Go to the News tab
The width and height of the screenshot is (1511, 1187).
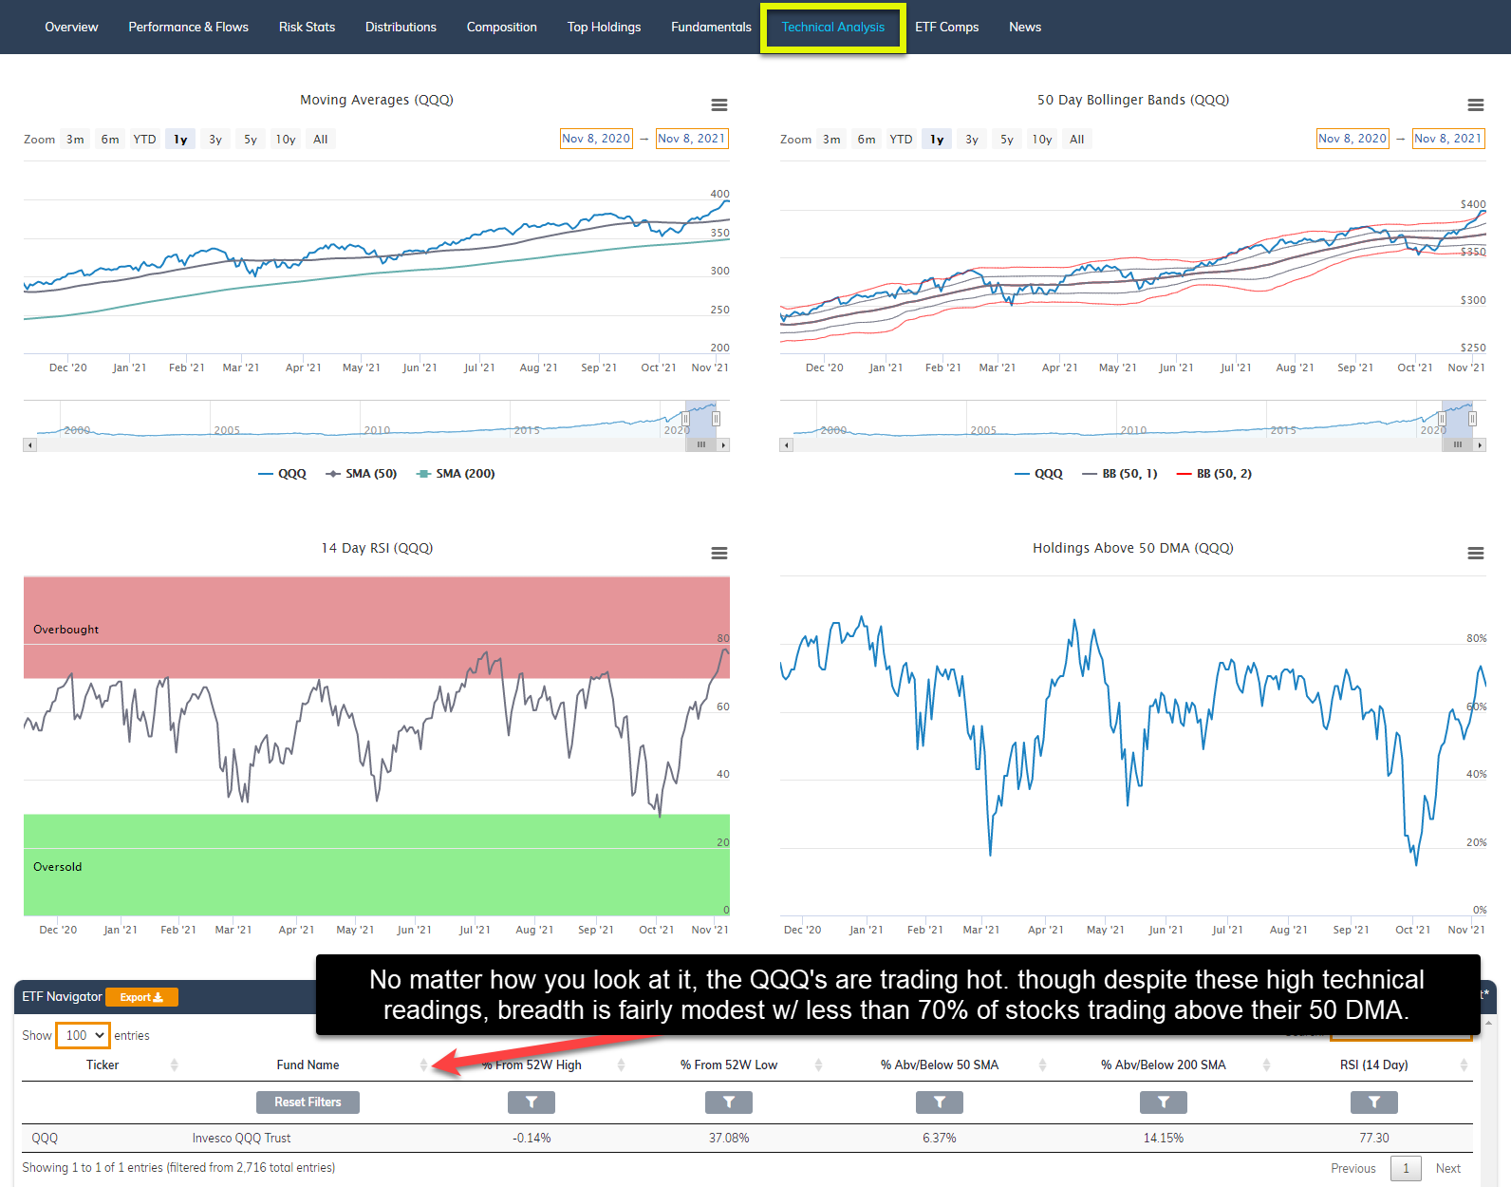1025,27
